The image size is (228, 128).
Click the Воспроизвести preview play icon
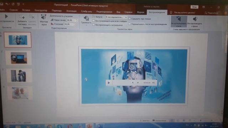point(6,16)
